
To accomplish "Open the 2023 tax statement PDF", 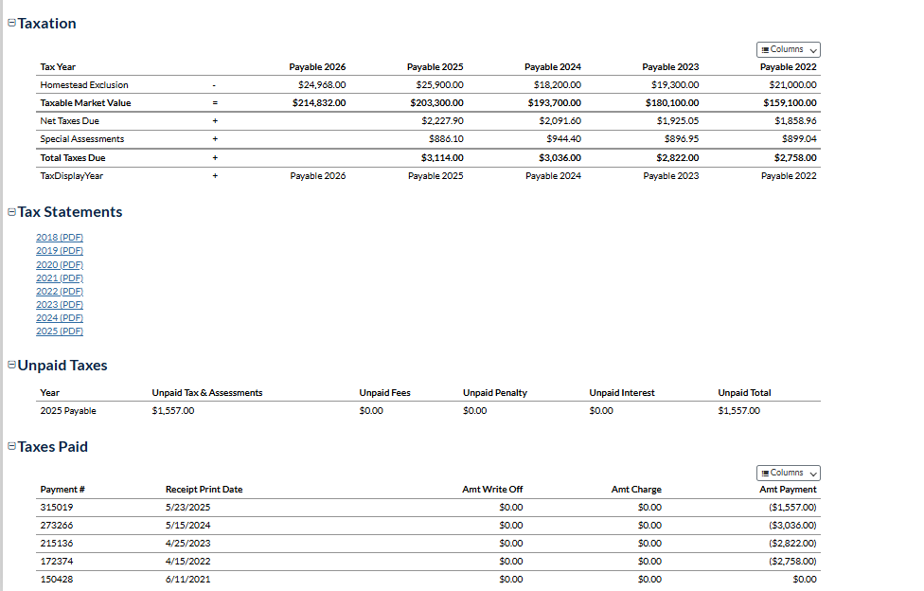I will click(x=60, y=304).
